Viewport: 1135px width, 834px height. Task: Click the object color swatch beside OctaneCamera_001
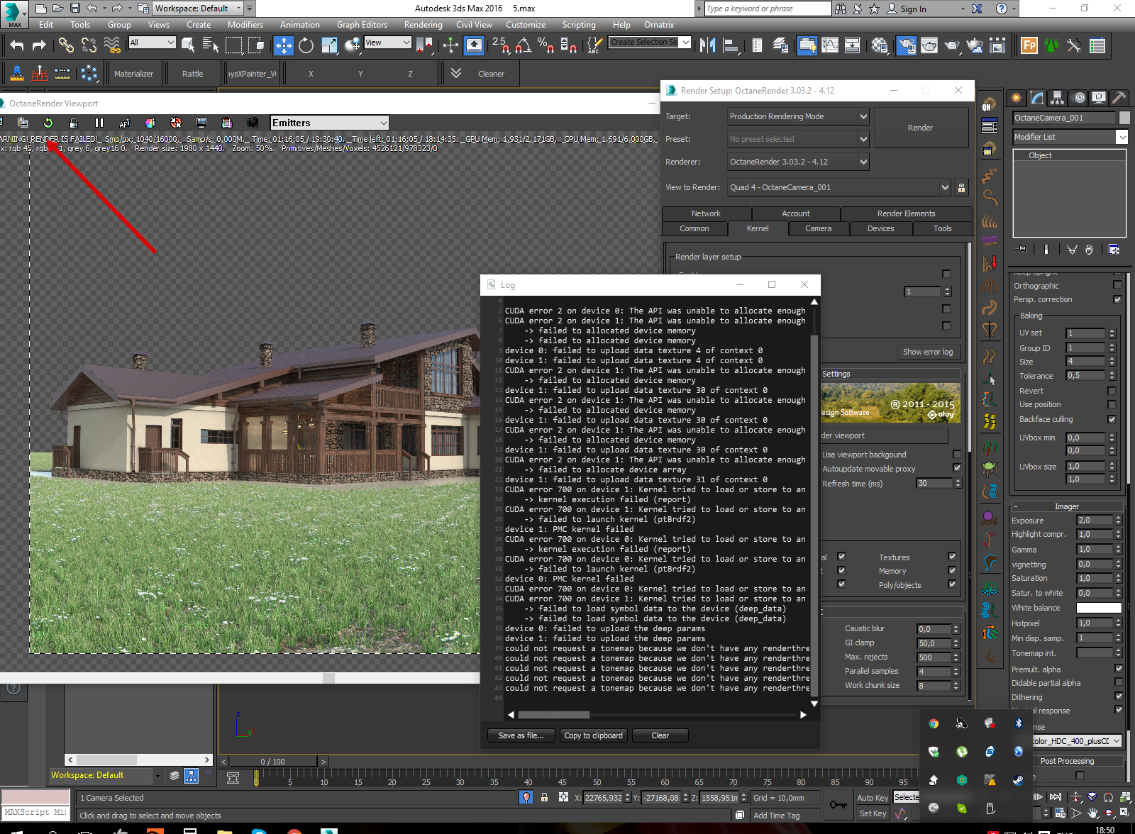point(1124,118)
